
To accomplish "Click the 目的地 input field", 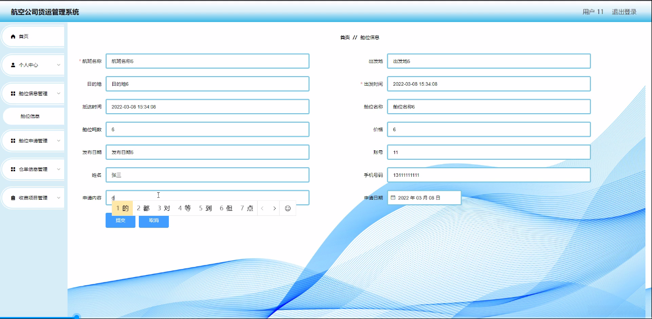I will coord(207,84).
